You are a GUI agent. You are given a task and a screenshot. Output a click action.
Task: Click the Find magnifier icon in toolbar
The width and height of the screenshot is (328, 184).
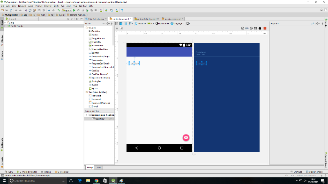[x=39, y=10]
